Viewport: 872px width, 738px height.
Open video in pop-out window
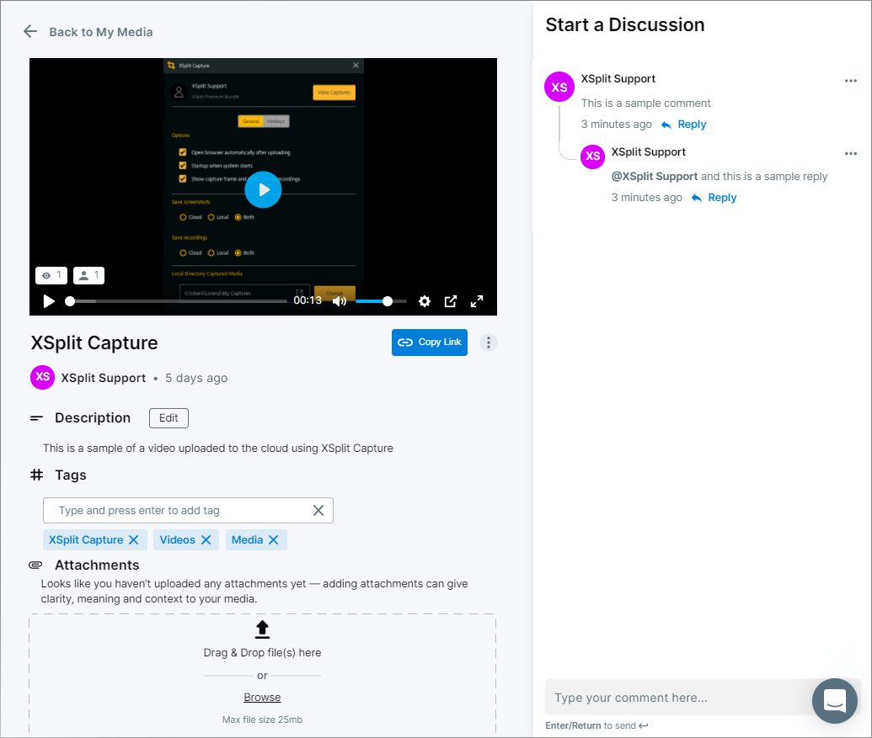(x=451, y=301)
